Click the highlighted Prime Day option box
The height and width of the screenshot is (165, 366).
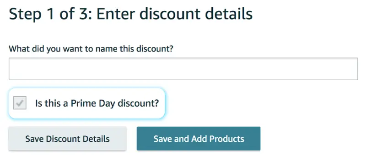click(x=87, y=103)
